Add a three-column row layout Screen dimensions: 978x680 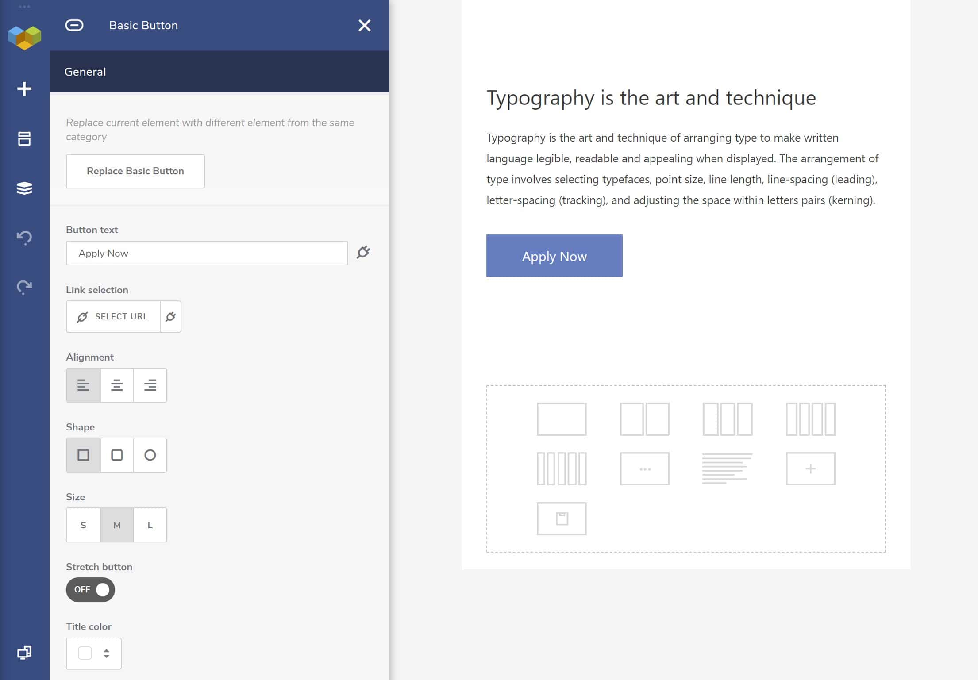[727, 419]
